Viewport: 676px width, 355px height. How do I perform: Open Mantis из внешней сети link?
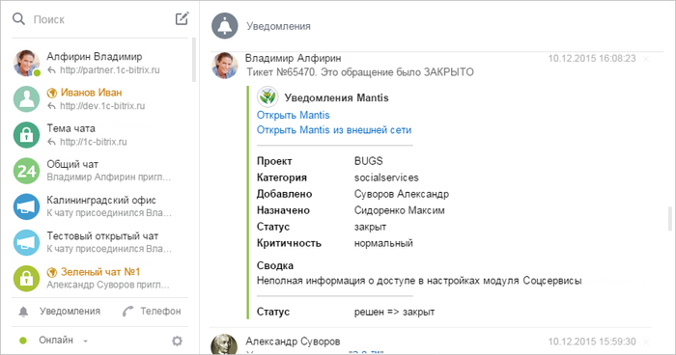(x=334, y=129)
